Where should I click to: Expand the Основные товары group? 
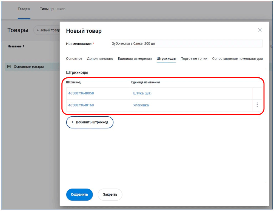(x=9, y=67)
